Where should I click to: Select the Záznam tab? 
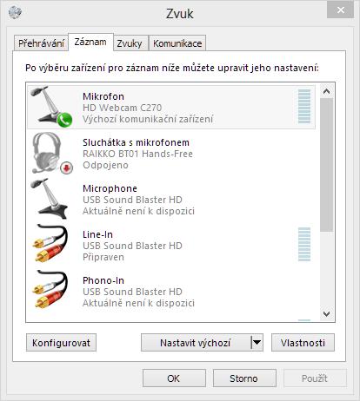pyautogui.click(x=90, y=42)
